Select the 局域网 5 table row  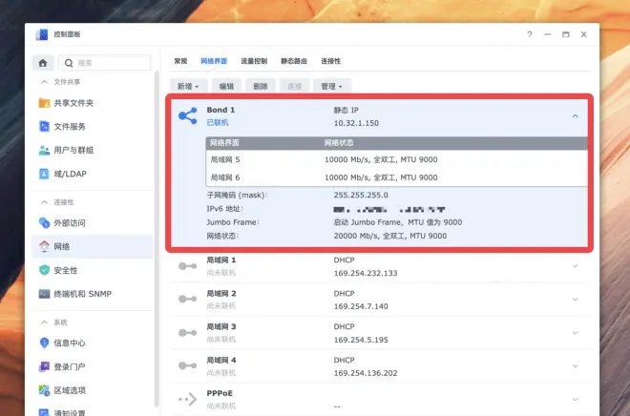(396, 159)
